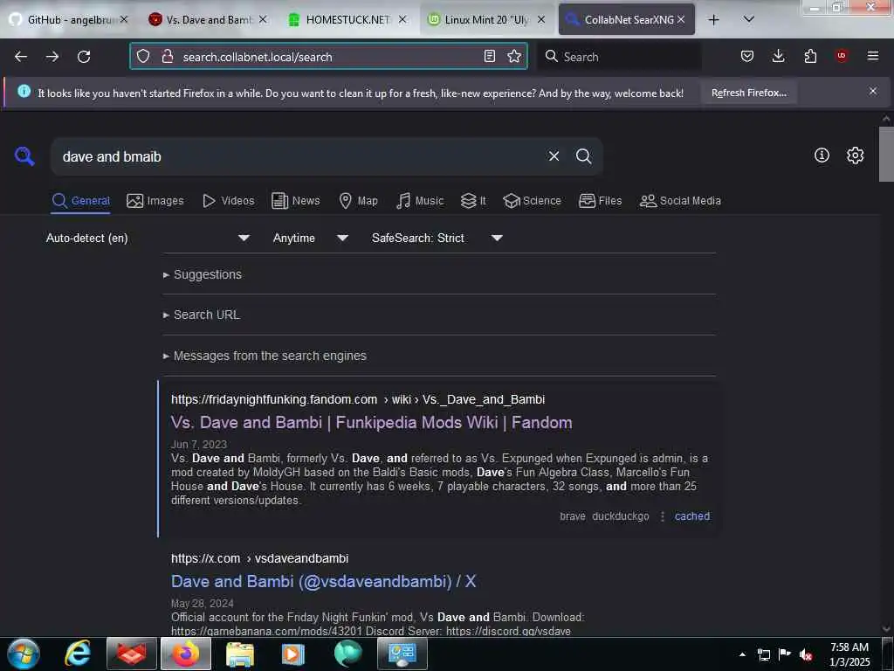Open the result options three-dot menu

(x=662, y=515)
